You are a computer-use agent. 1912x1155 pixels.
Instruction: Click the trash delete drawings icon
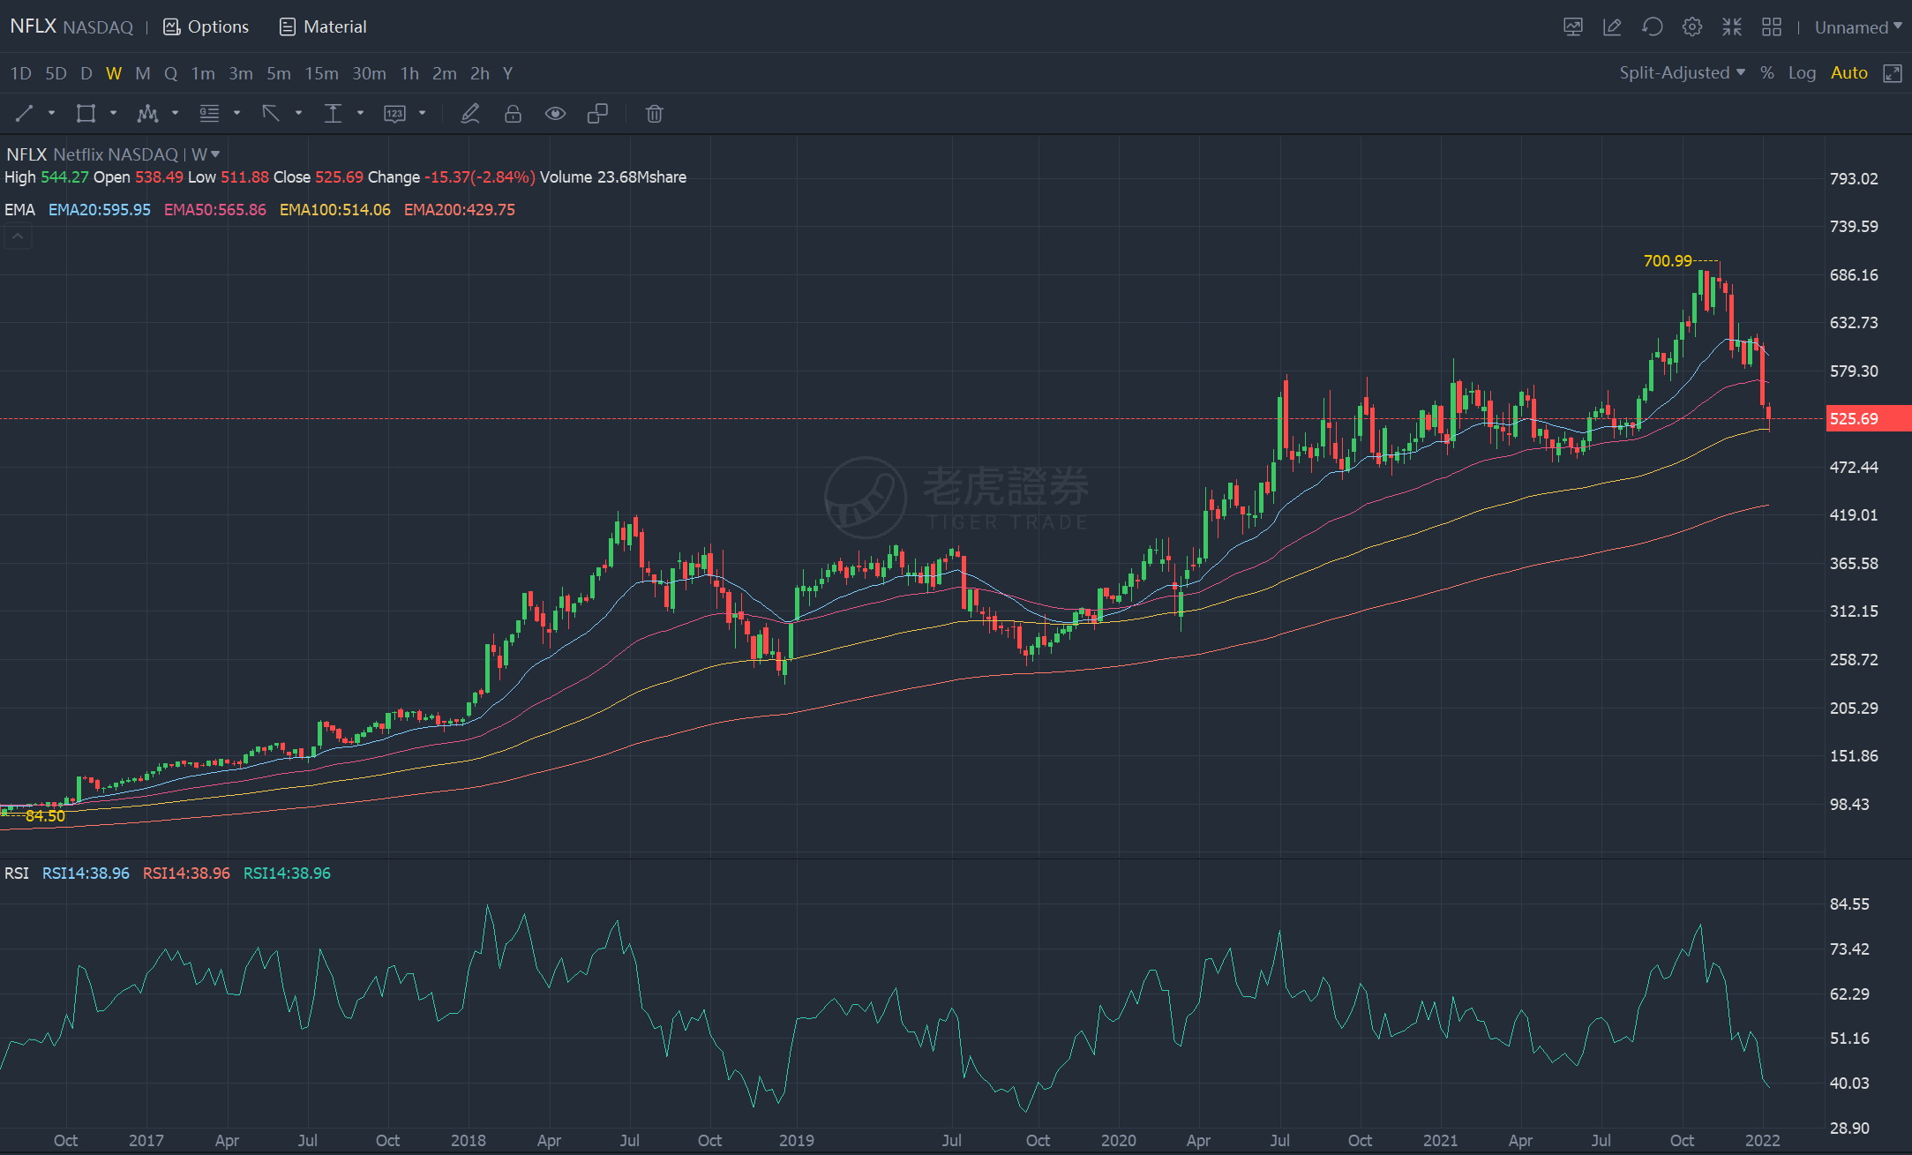pyautogui.click(x=654, y=113)
